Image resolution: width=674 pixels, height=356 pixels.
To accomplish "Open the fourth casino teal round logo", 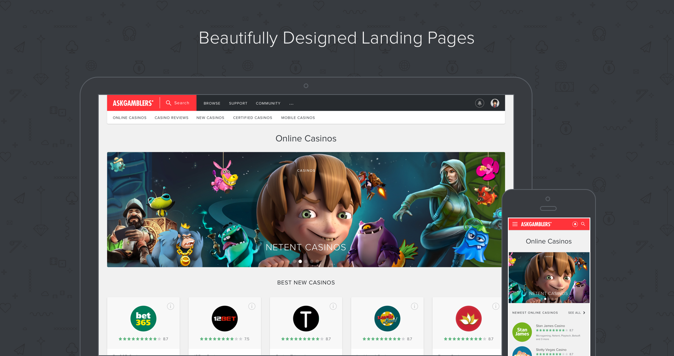I will tap(387, 318).
